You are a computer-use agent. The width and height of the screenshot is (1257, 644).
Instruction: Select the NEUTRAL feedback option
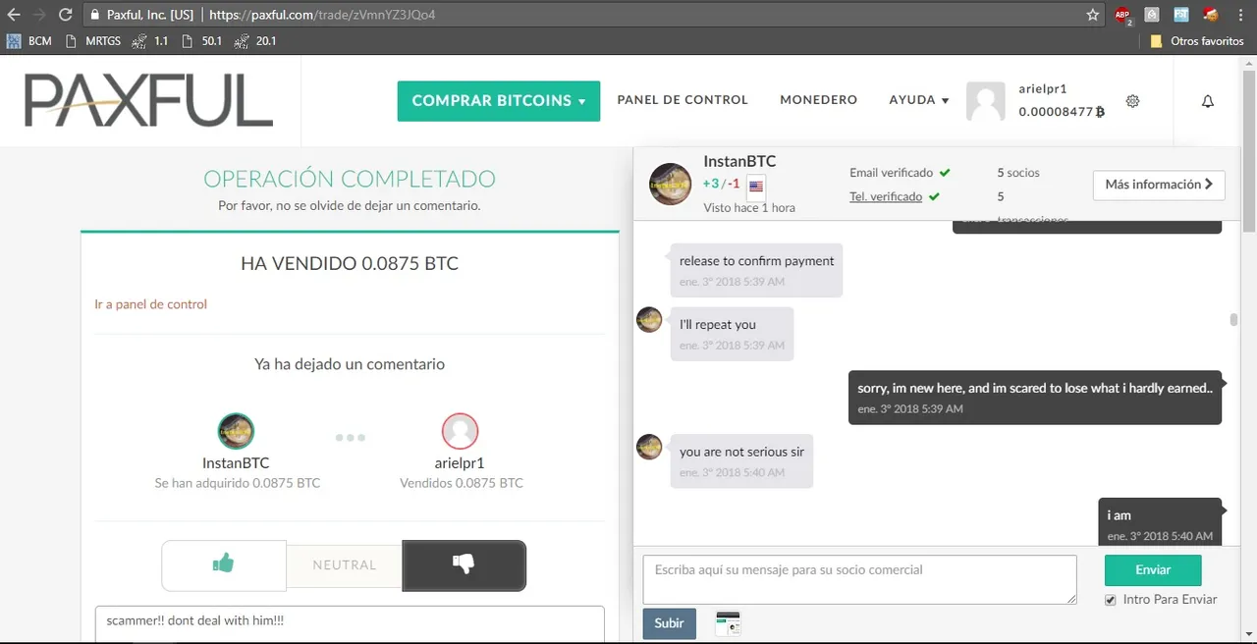pyautogui.click(x=344, y=564)
